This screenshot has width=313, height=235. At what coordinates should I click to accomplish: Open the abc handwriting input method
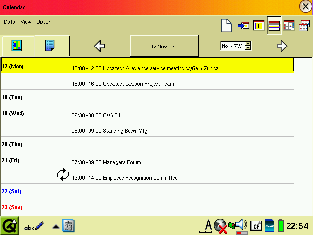pyautogui.click(x=34, y=226)
